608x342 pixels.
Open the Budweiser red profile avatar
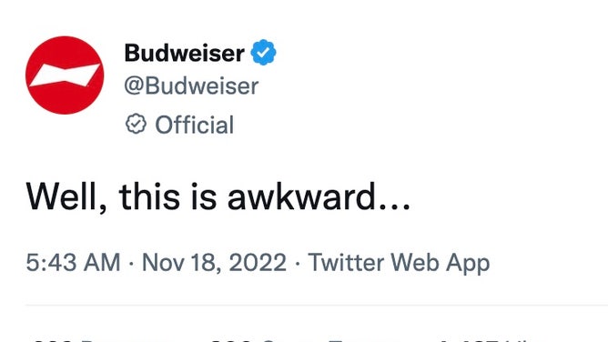(x=65, y=75)
